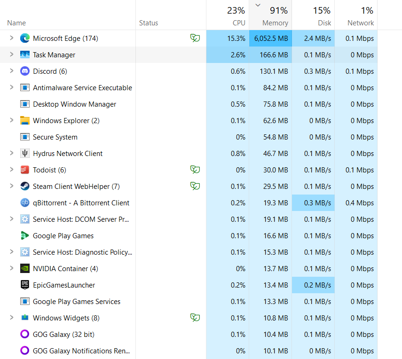Click the Steam Client WebHelper icon
The height and width of the screenshot is (359, 402).
click(25, 187)
